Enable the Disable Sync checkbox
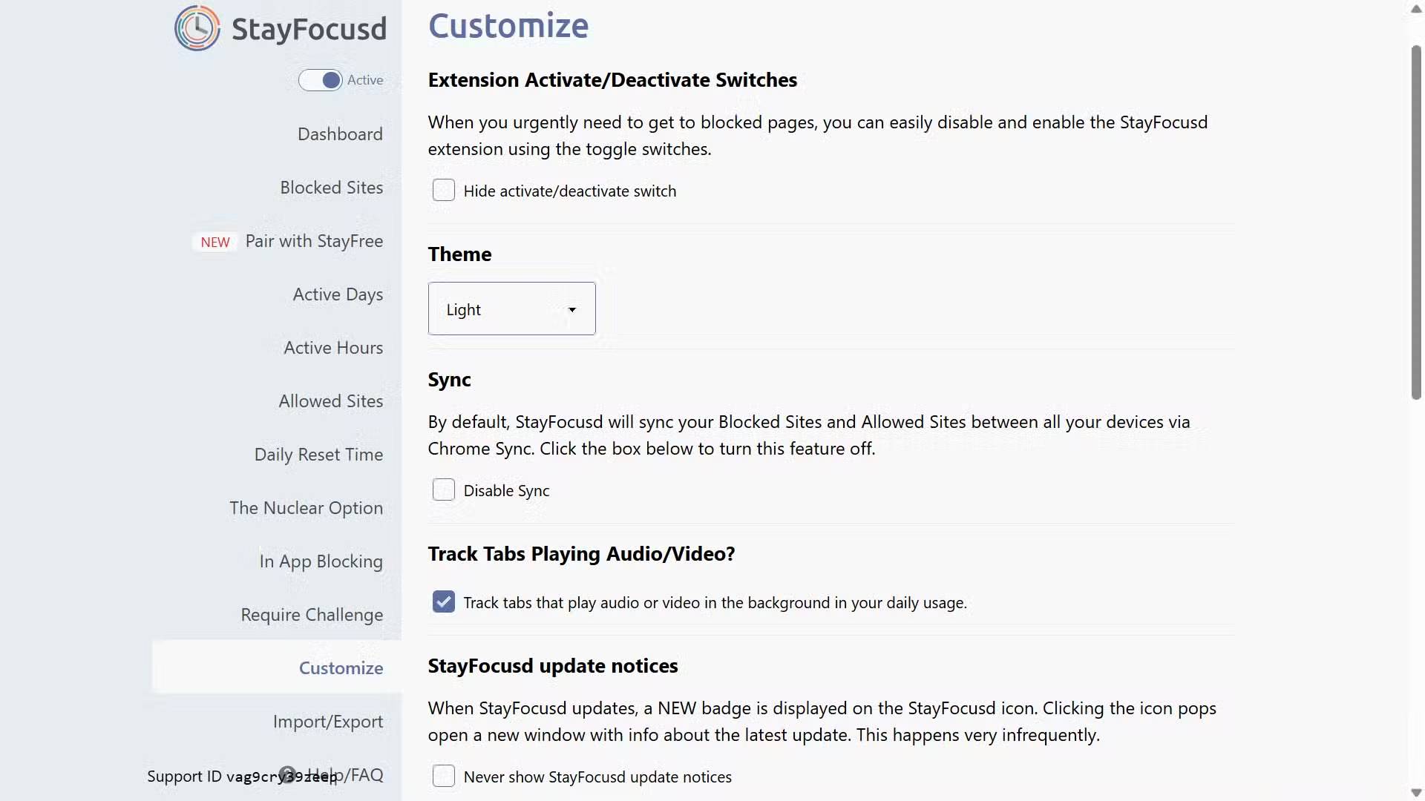 coord(444,490)
